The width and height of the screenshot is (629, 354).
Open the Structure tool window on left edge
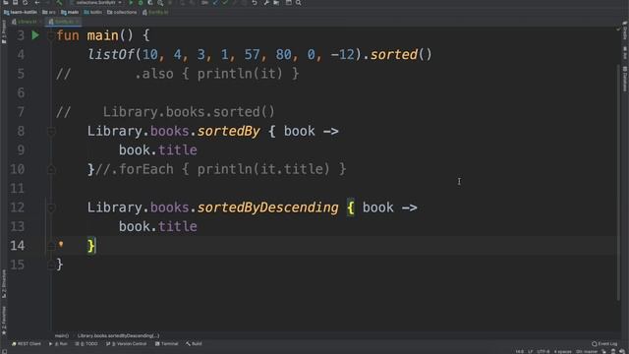click(4, 284)
